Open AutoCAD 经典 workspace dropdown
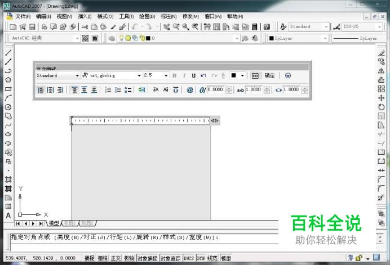 pyautogui.click(x=45, y=38)
